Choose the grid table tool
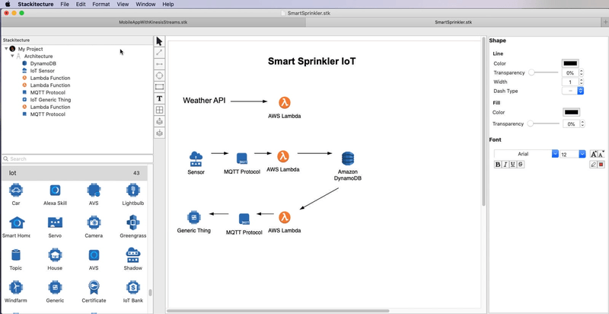Image resolution: width=609 pixels, height=314 pixels. coord(159,110)
